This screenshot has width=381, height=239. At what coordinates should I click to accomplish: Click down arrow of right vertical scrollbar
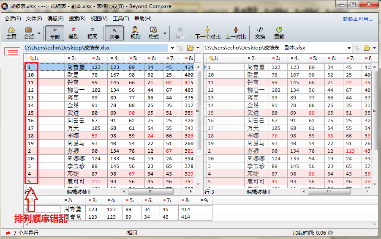[x=374, y=184]
